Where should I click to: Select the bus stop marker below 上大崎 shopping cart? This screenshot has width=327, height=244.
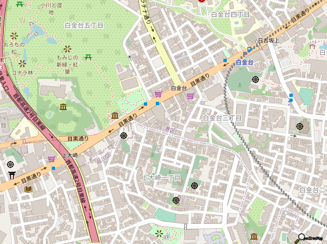click(x=53, y=168)
